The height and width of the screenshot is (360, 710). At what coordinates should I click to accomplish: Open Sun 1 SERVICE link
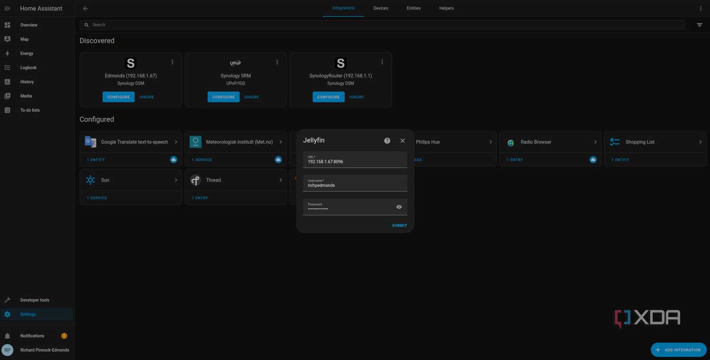tap(97, 198)
